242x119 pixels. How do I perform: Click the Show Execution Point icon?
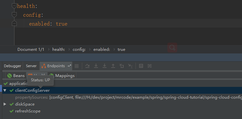(77, 66)
